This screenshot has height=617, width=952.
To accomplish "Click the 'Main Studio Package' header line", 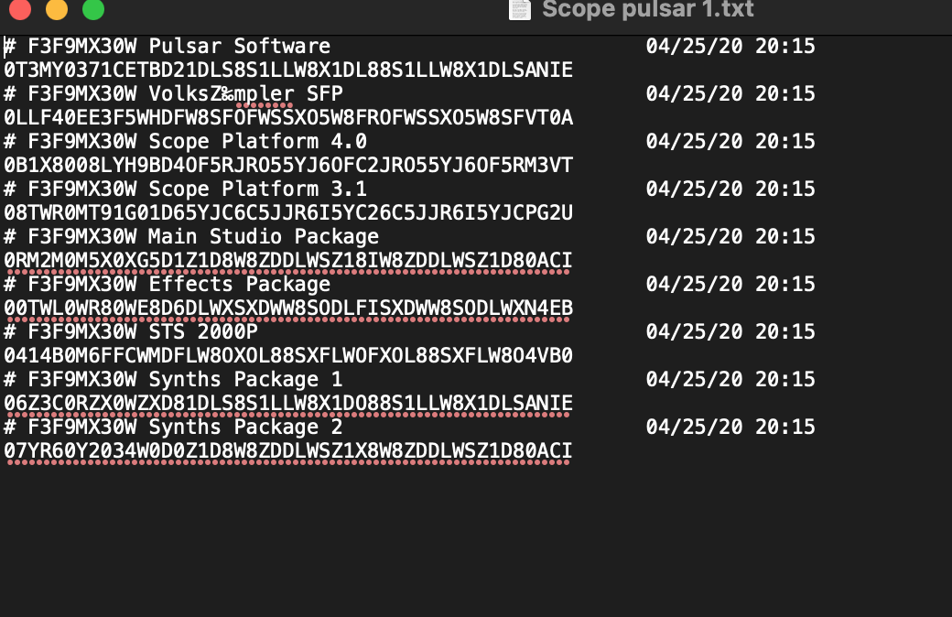I will (409, 236).
